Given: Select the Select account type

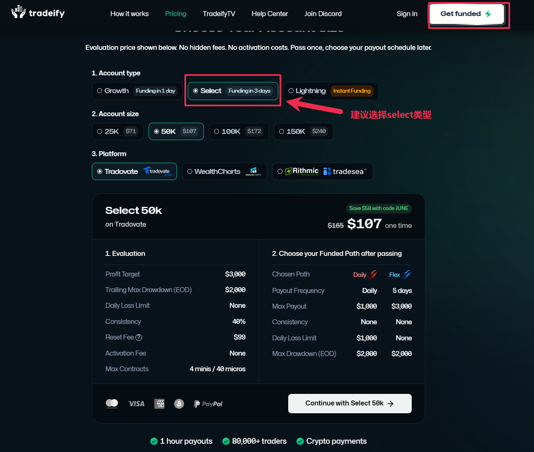Looking at the screenshot, I should click(233, 91).
